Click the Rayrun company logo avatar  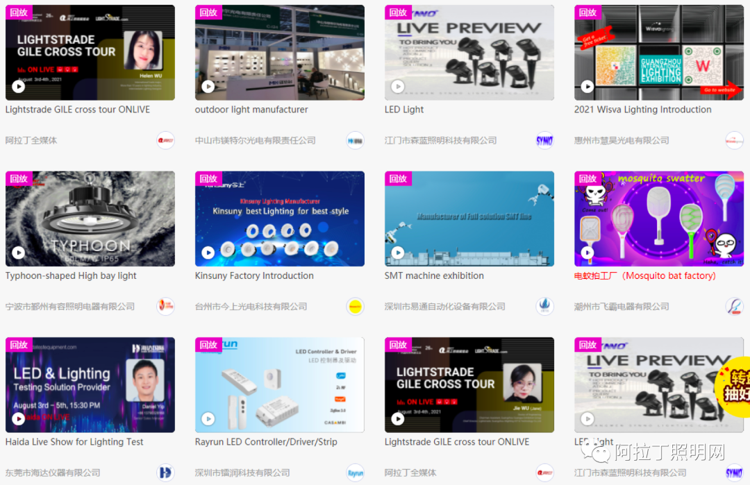355,473
